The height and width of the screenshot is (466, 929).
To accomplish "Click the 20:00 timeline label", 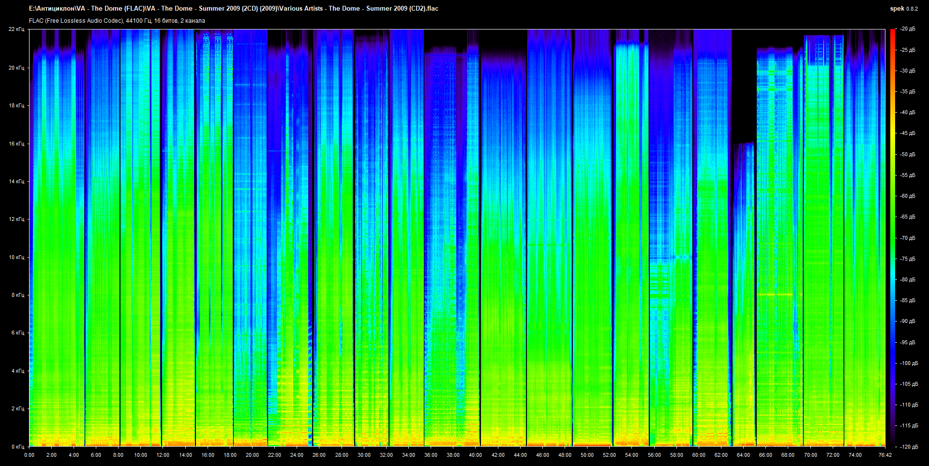I will point(252,455).
